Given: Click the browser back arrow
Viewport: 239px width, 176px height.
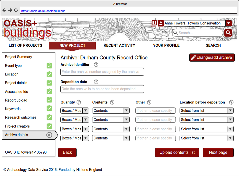Looking at the screenshot, I should (x=4, y=10).
